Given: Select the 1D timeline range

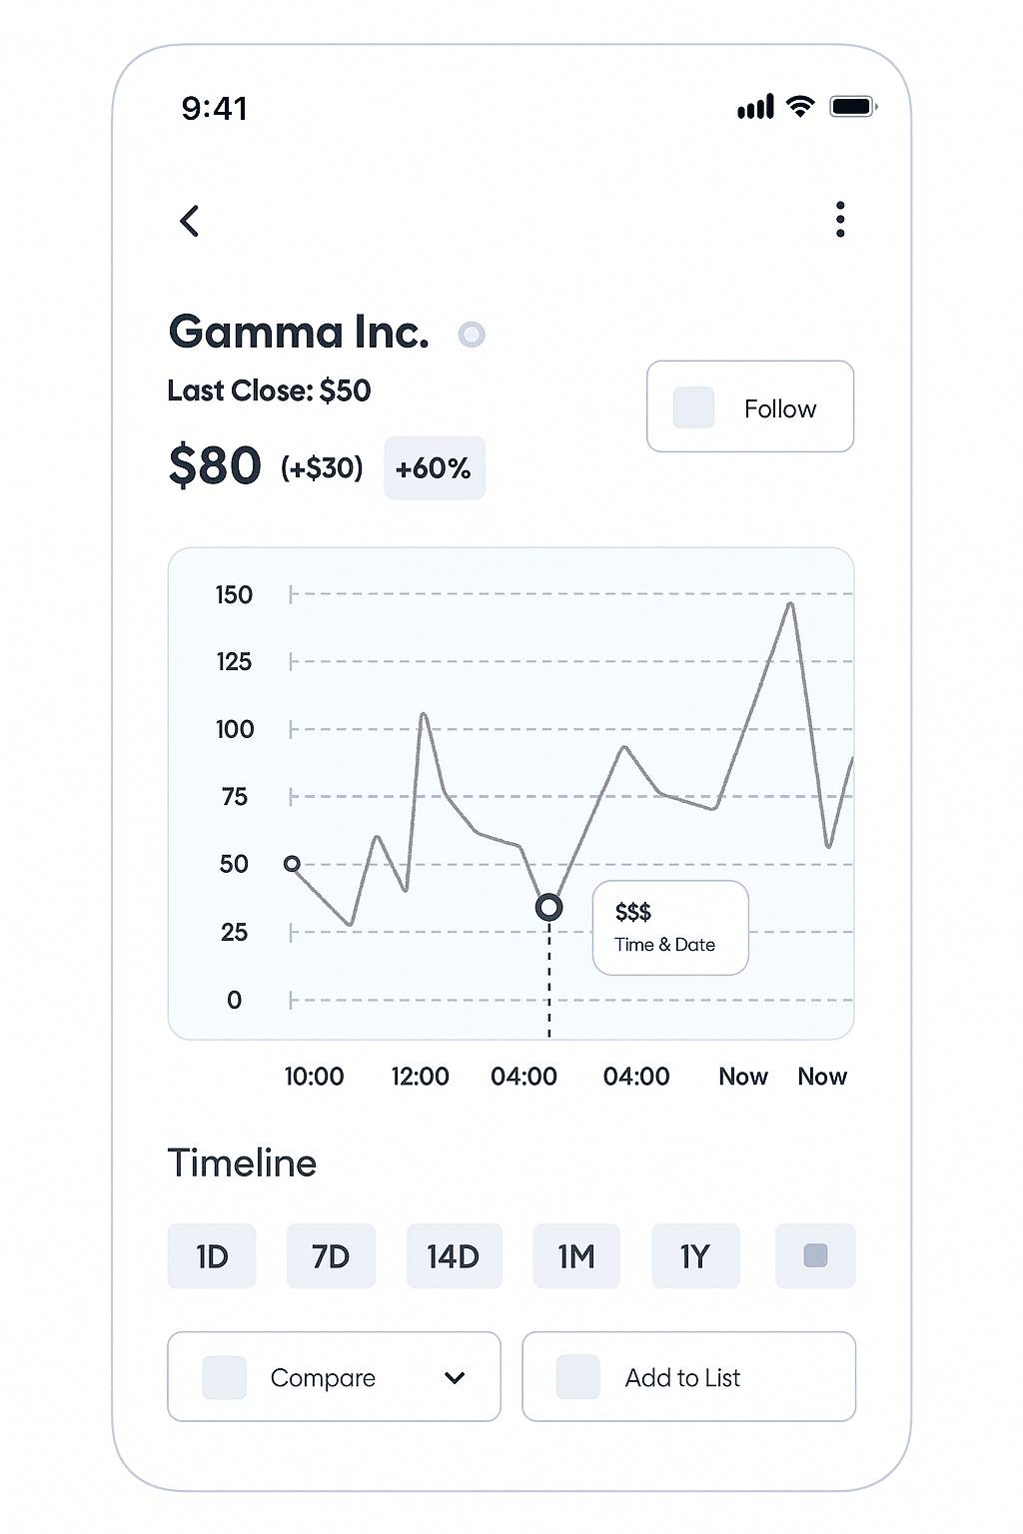Looking at the screenshot, I should [x=212, y=1255].
